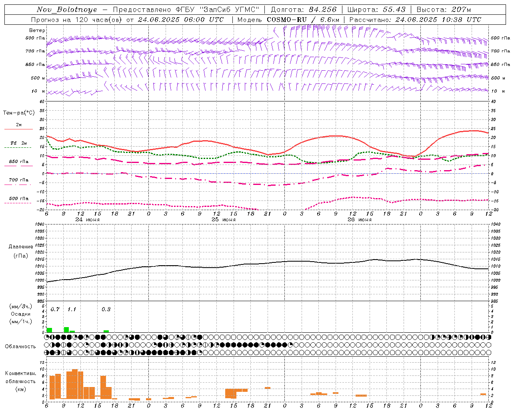Click the Ветер panel label
The height and width of the screenshot is (409, 512).
click(37, 30)
